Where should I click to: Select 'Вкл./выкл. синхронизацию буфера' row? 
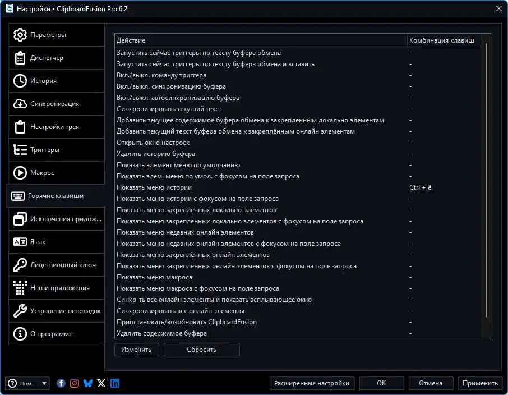[x=298, y=86]
